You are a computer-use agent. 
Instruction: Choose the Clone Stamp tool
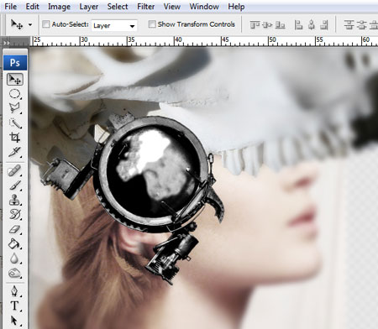[15, 200]
